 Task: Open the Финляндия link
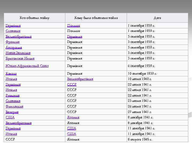tap(14, 106)
